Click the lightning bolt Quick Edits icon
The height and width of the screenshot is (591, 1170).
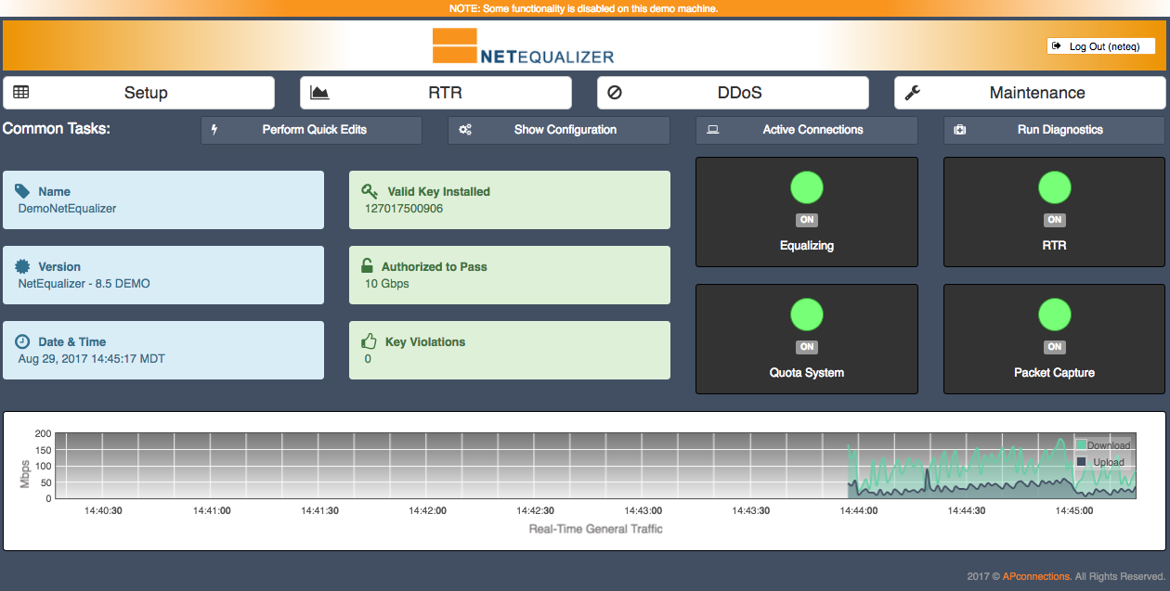[214, 130]
